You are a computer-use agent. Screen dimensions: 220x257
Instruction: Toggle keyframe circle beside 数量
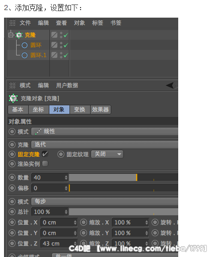12,177
